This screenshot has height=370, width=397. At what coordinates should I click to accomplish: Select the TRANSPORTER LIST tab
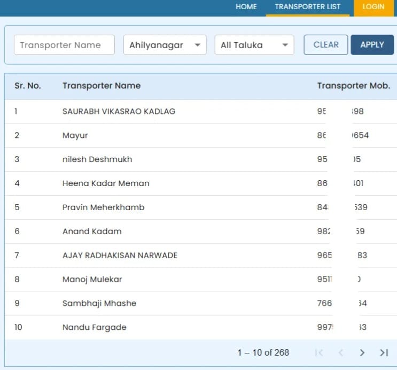coord(308,6)
